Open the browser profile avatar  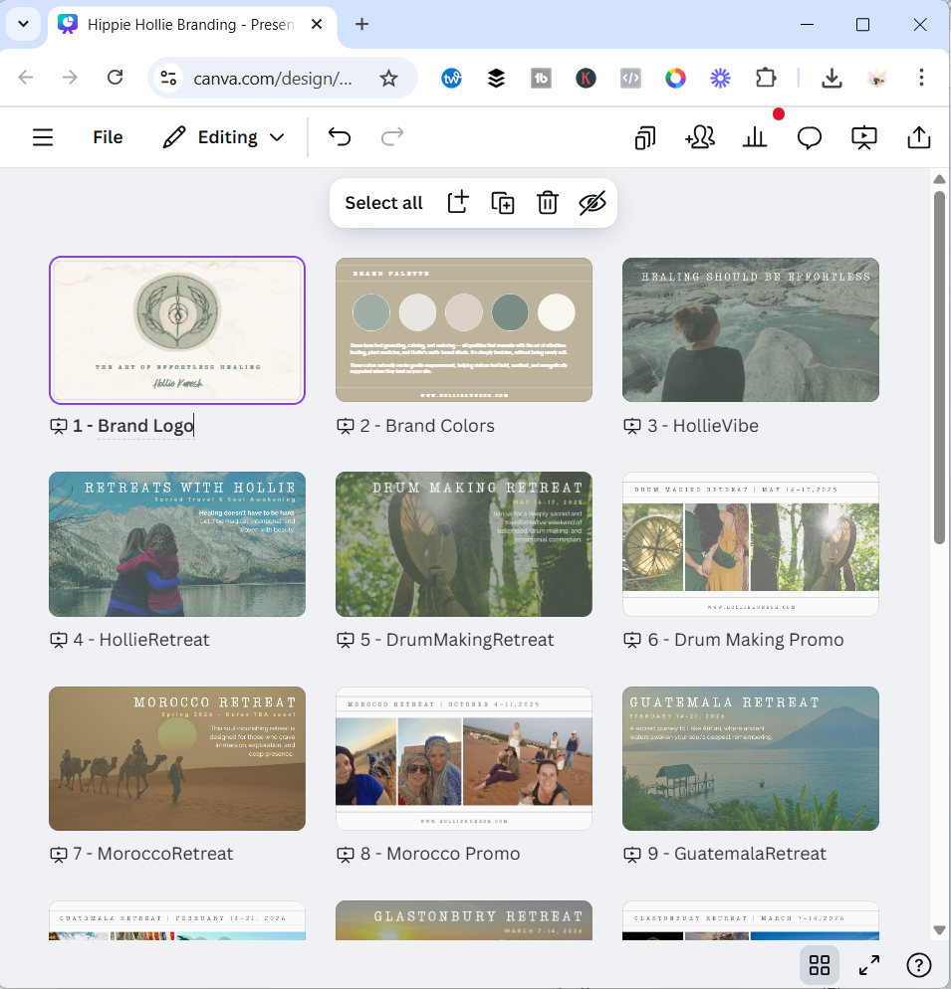point(876,79)
